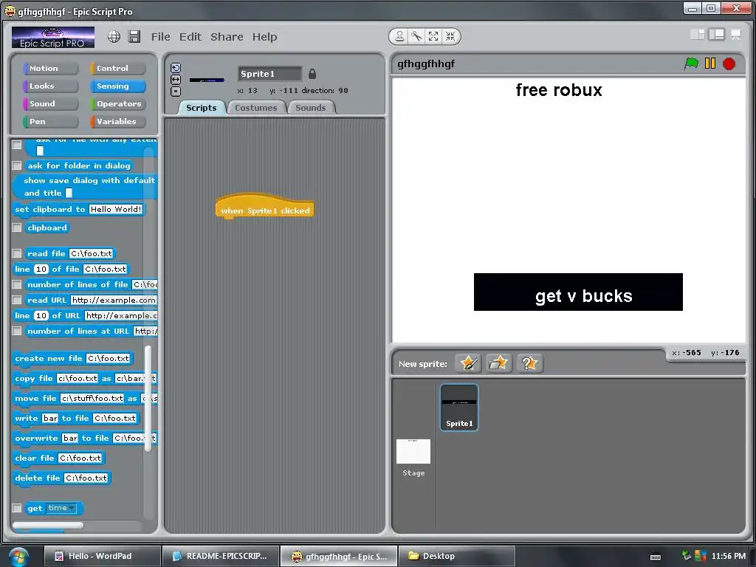Check 'number of lines of file' box

click(17, 284)
